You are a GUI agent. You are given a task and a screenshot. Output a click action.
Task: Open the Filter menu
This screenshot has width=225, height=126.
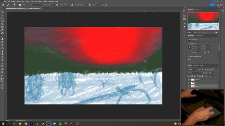pos(32,1)
